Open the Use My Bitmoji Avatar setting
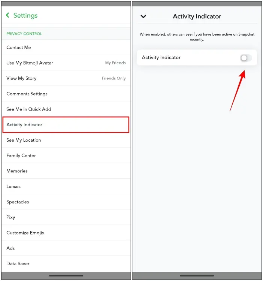The height and width of the screenshot is (281, 263). (x=66, y=63)
